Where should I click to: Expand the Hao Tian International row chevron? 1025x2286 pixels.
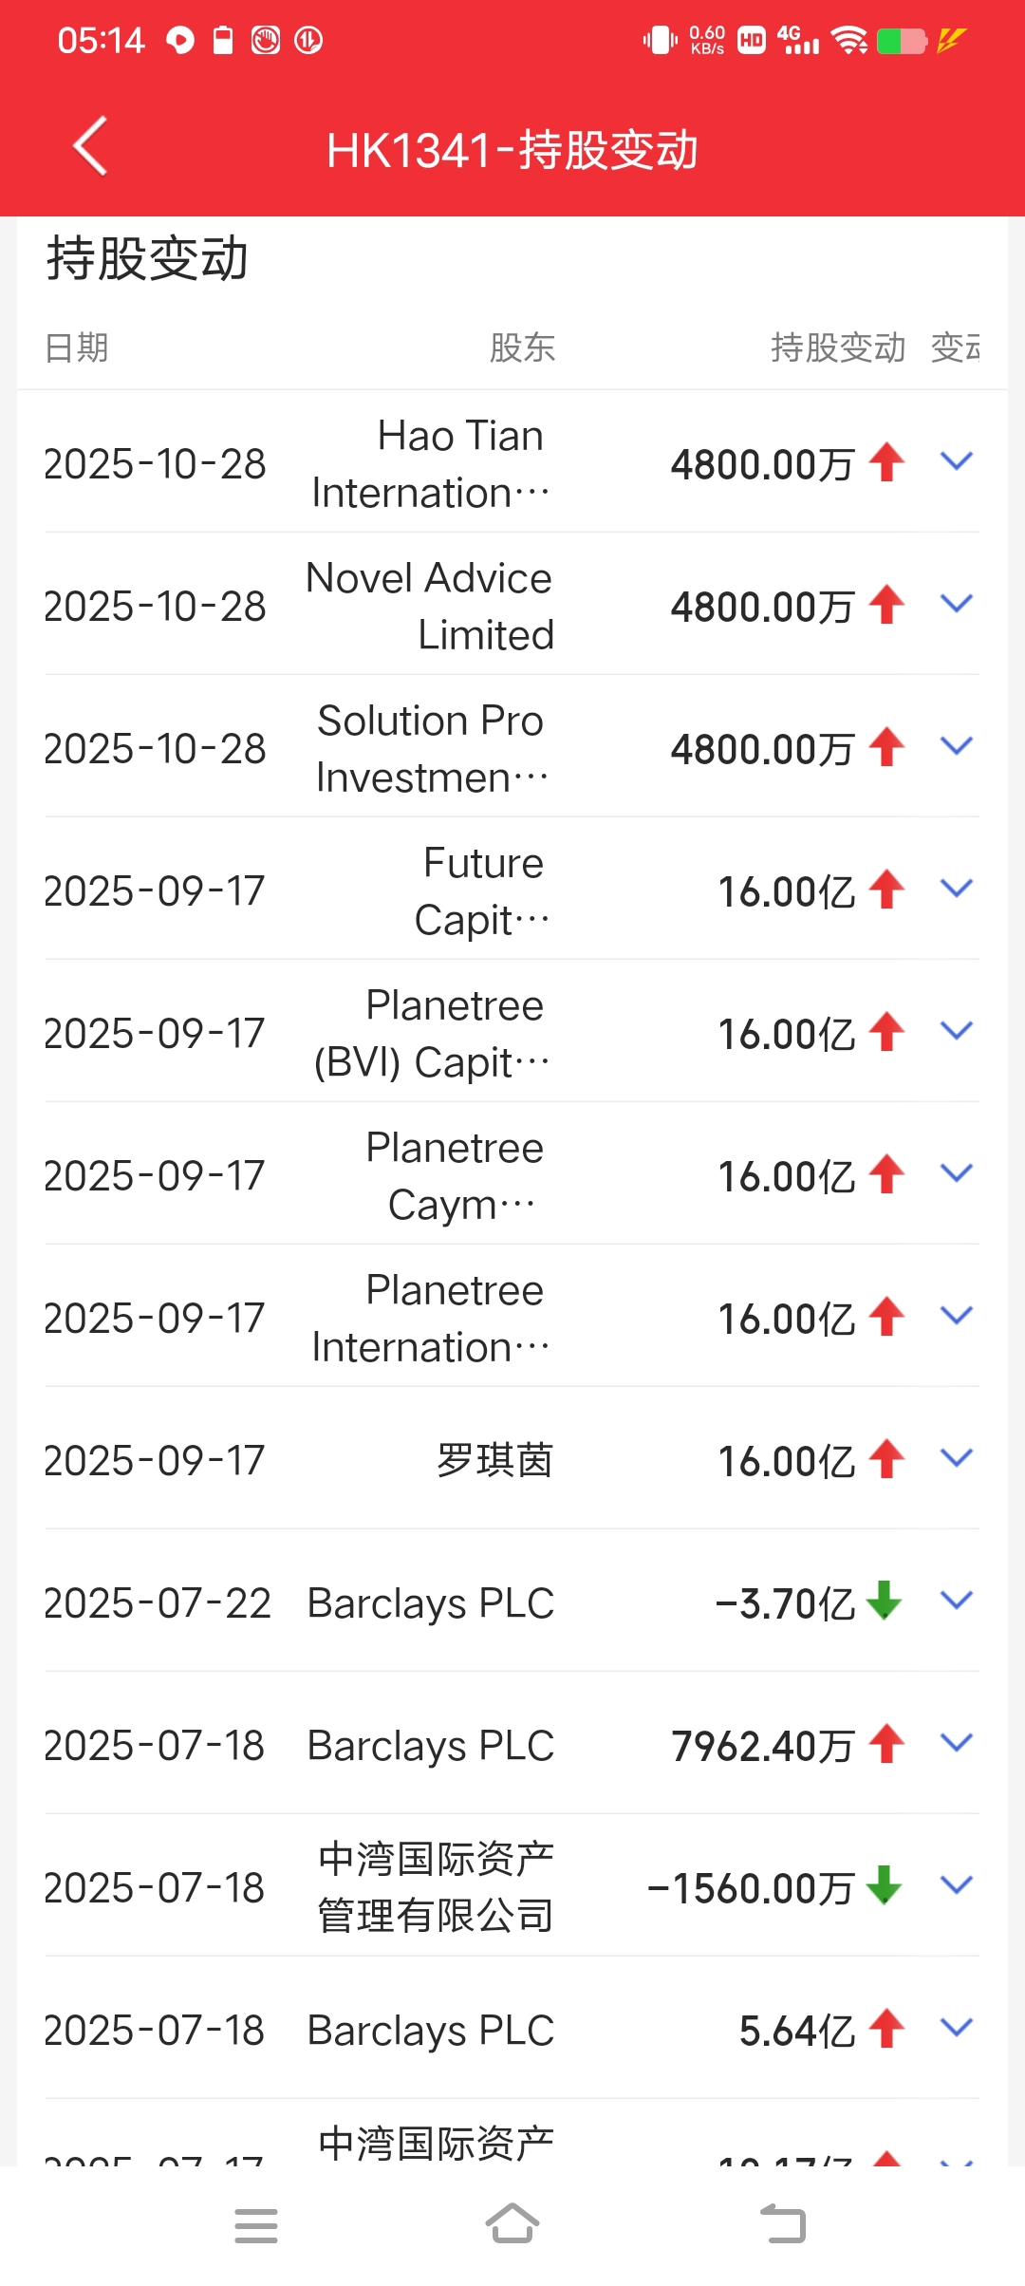click(956, 461)
